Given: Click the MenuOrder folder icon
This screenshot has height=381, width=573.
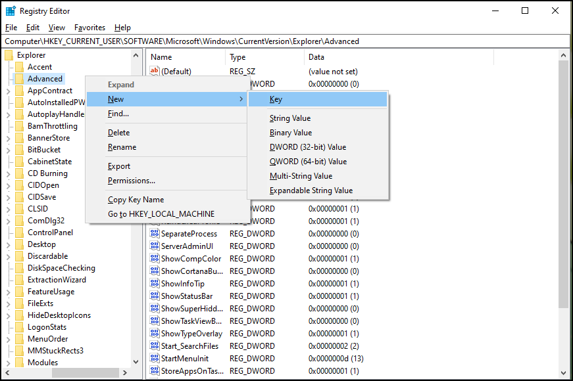Looking at the screenshot, I should point(19,339).
